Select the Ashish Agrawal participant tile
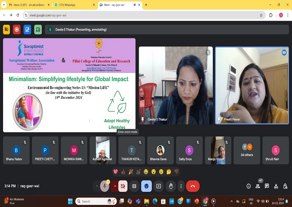 point(103,151)
